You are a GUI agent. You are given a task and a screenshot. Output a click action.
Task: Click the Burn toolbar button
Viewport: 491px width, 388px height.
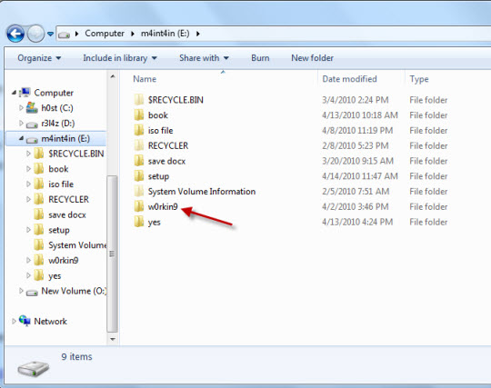click(x=260, y=58)
